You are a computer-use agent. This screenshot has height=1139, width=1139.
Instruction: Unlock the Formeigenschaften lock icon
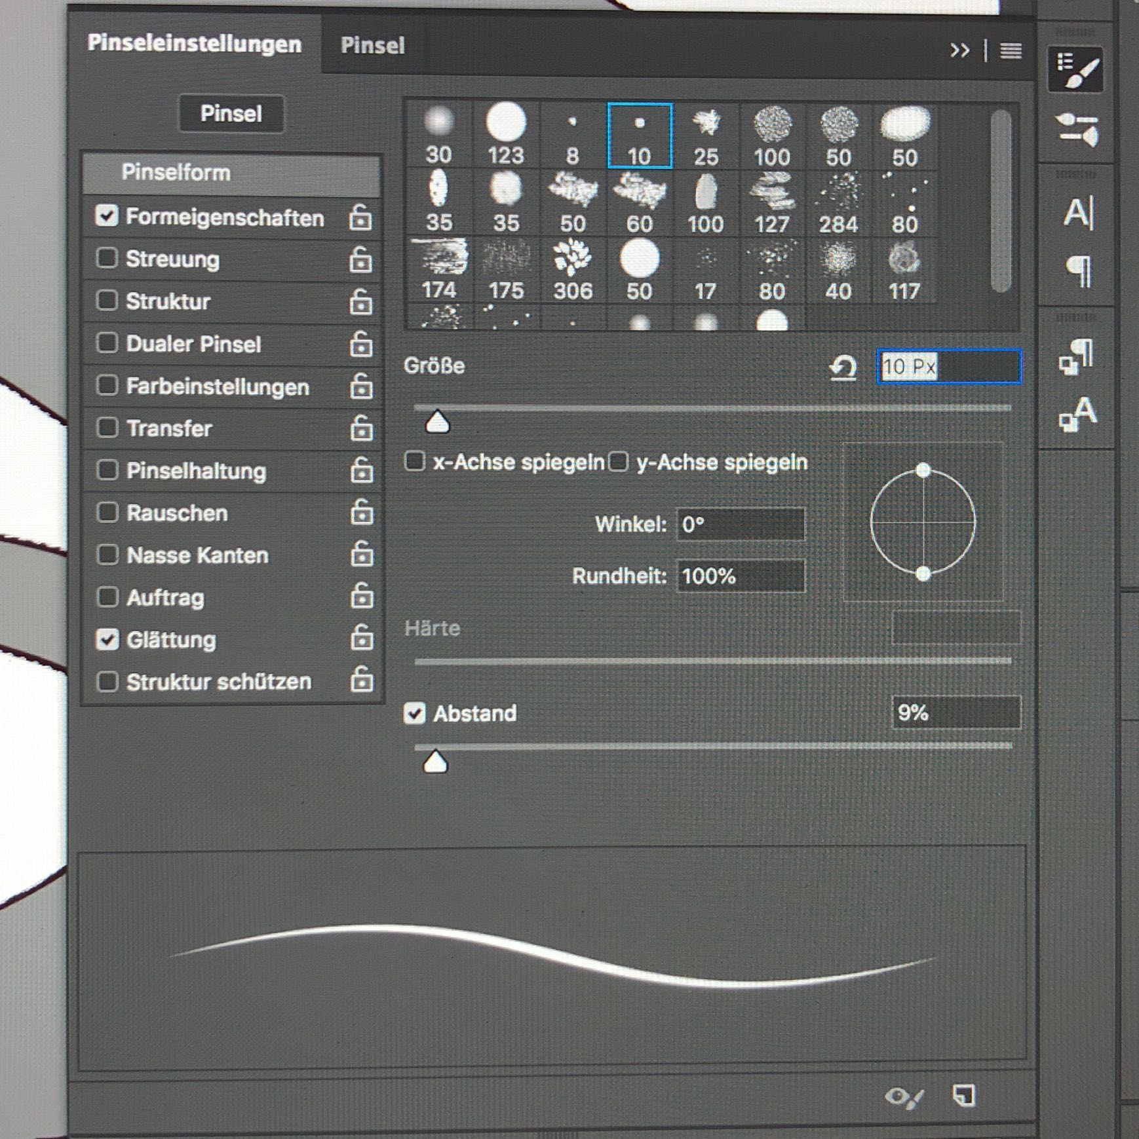(x=360, y=217)
